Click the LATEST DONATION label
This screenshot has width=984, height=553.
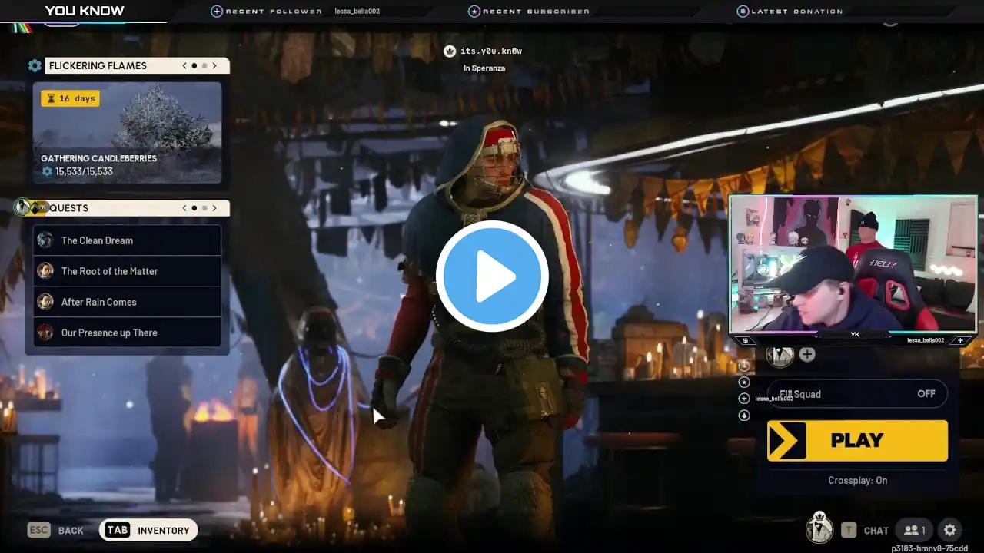coord(797,12)
